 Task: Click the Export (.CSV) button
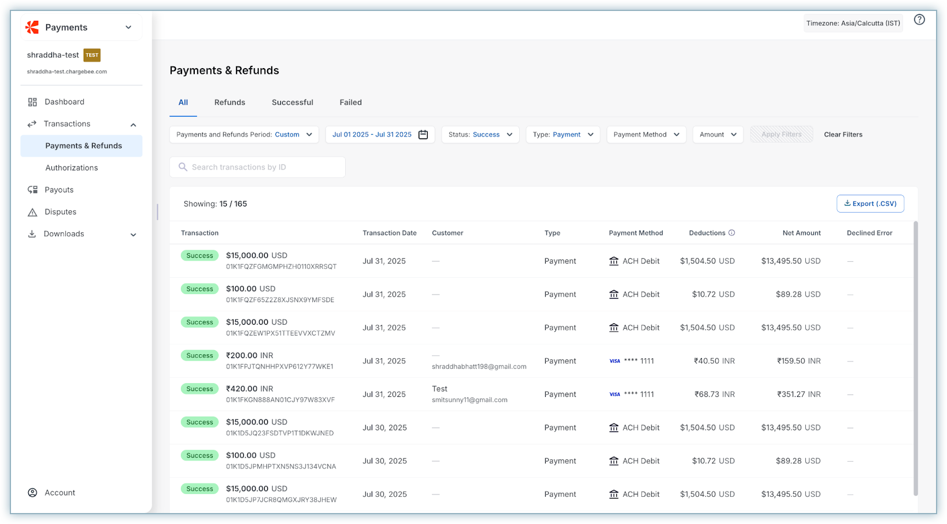tap(870, 203)
